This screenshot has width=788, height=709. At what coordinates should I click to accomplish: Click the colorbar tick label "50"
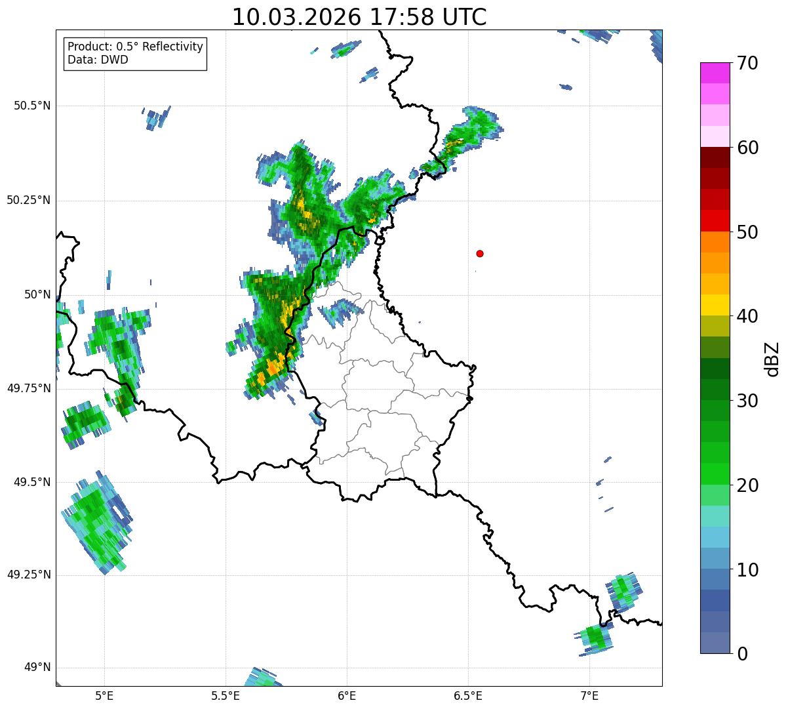point(747,232)
